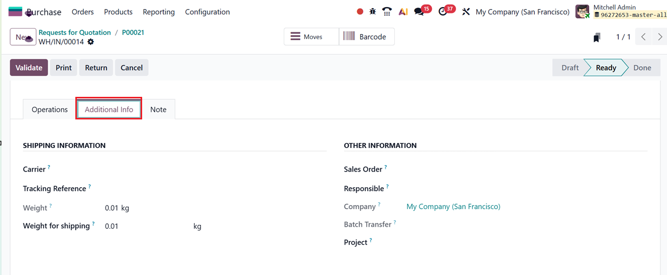Image resolution: width=667 pixels, height=275 pixels.
Task: Open the chat conversations icon with 15 badge
Action: pos(419,12)
